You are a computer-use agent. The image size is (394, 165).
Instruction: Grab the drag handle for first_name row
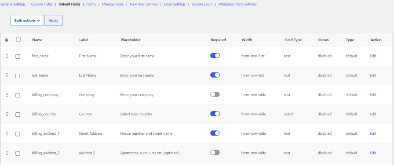7,56
